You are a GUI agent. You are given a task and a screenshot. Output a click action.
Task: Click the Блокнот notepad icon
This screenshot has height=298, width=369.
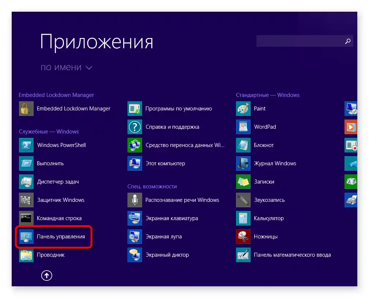pos(243,145)
